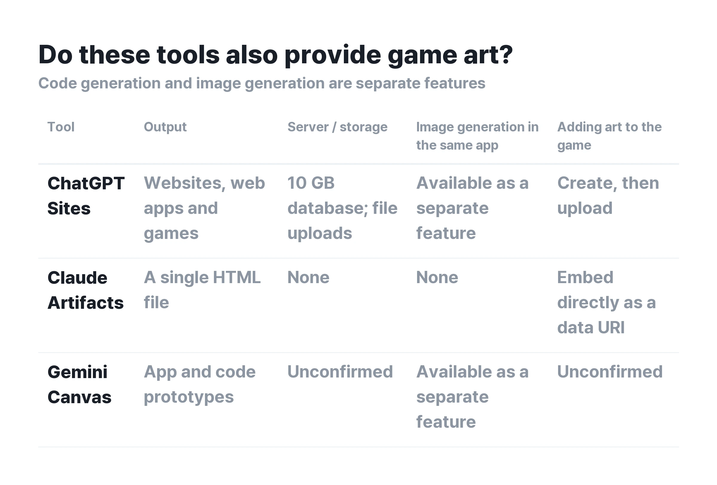This screenshot has height=485, width=717.
Task: Click the 'Embed directly as a data URI' cell
Action: (x=606, y=303)
